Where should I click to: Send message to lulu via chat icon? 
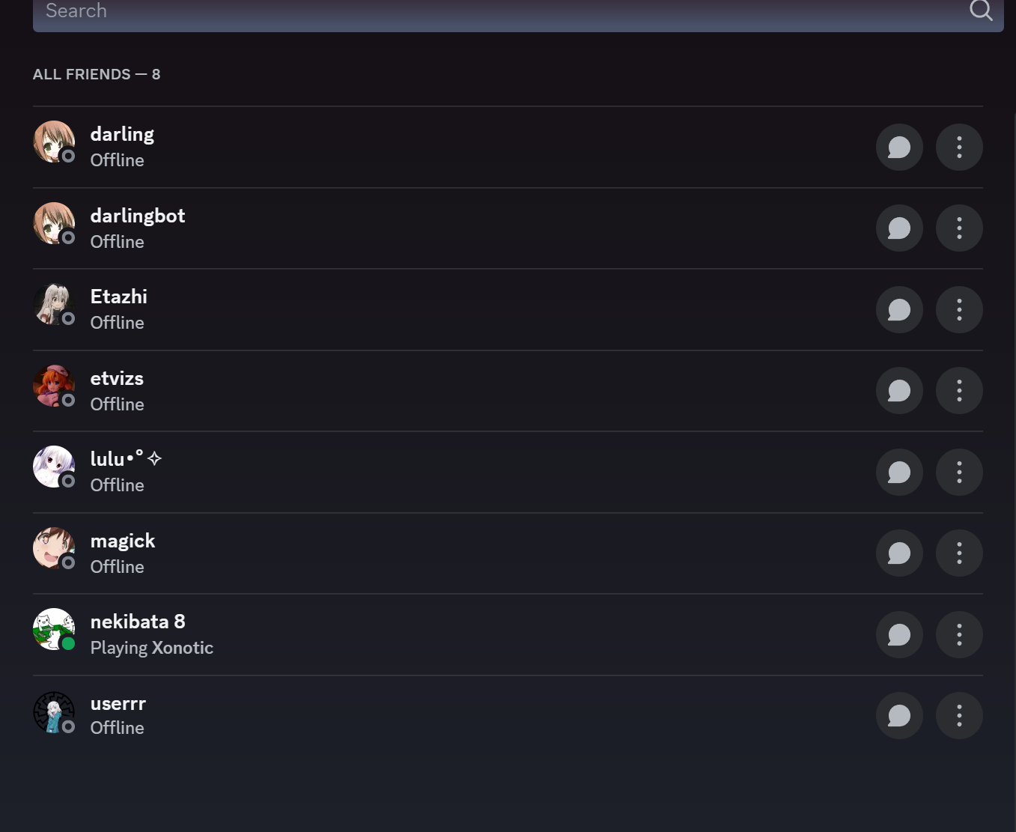899,472
